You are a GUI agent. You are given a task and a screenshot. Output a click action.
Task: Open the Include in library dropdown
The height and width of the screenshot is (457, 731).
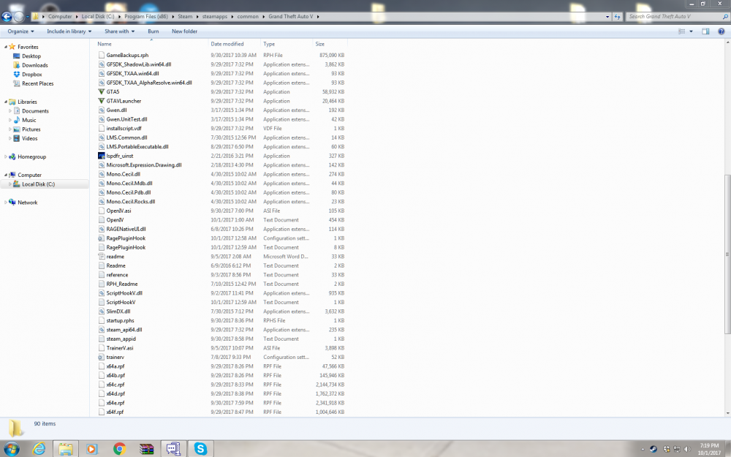pyautogui.click(x=69, y=31)
